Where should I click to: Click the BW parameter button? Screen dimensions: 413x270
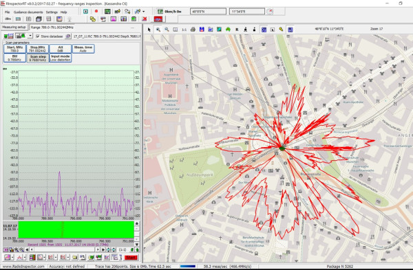[x=14, y=58]
